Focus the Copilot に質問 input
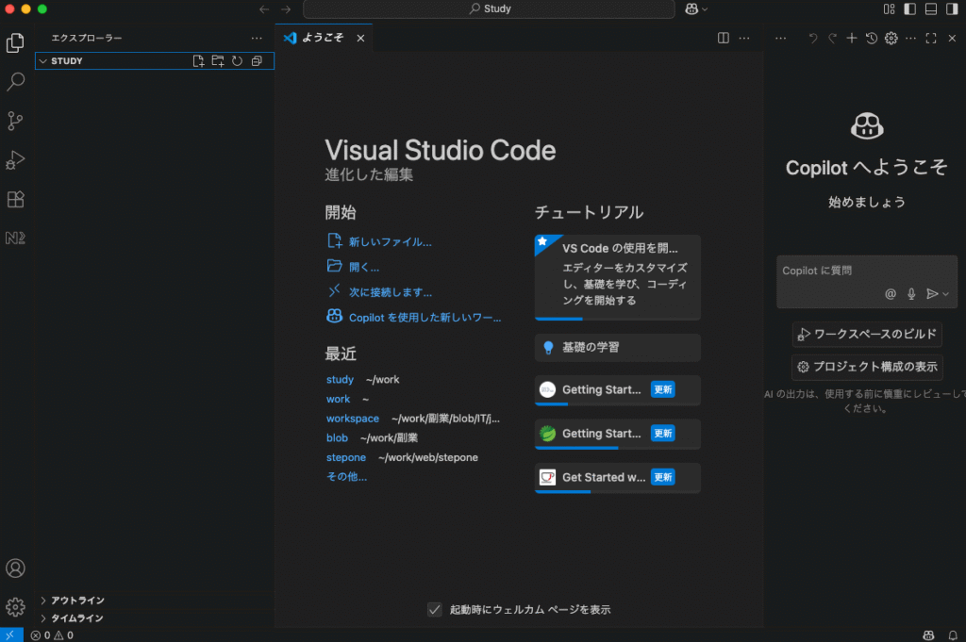Screen dimensions: 966x642 click(x=867, y=272)
